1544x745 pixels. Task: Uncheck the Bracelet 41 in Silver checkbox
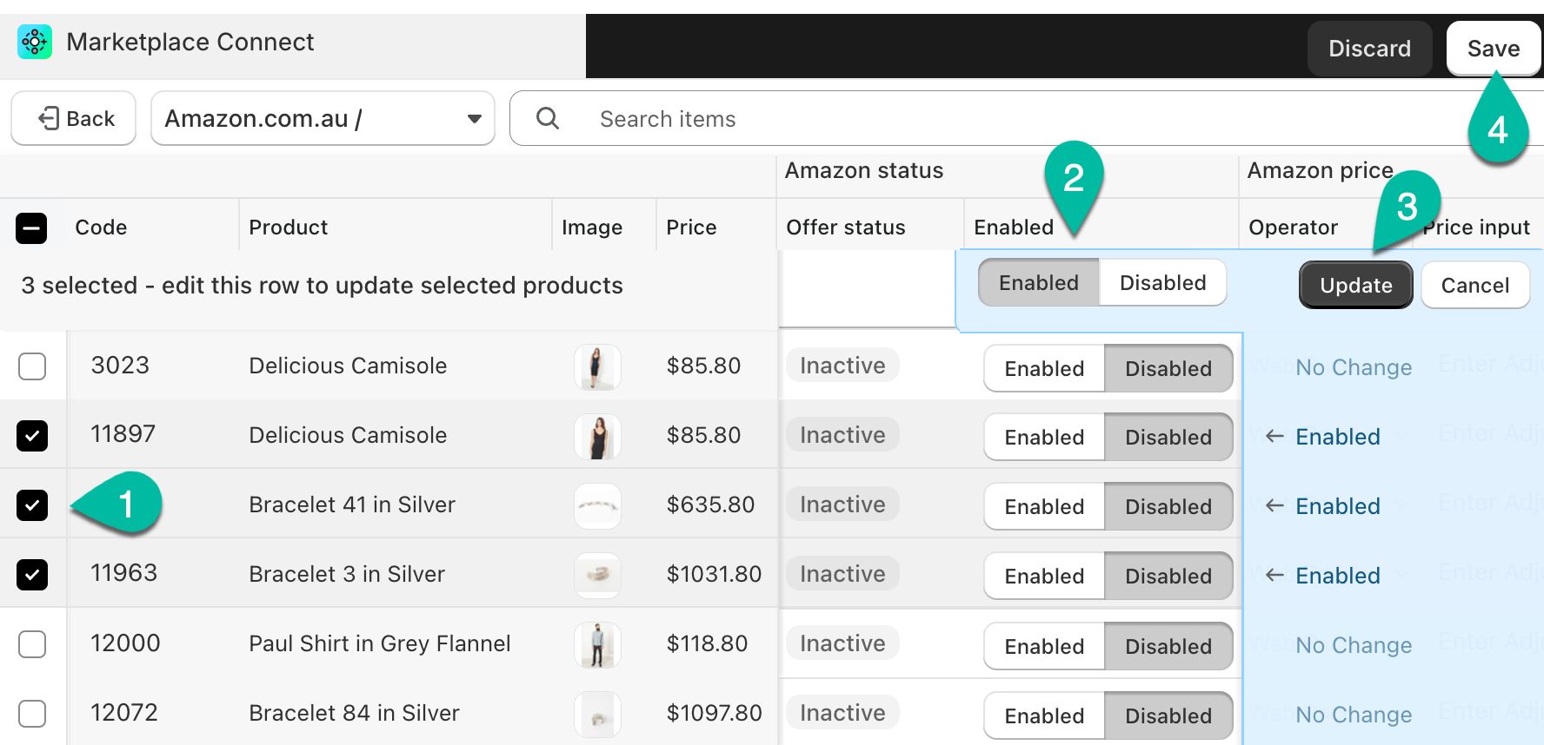[32, 504]
